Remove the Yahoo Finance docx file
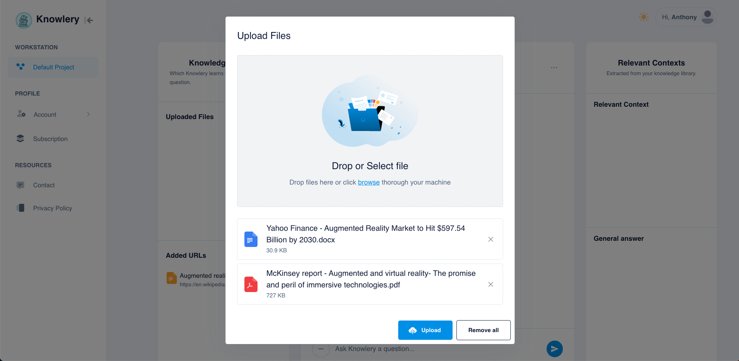 pos(491,239)
